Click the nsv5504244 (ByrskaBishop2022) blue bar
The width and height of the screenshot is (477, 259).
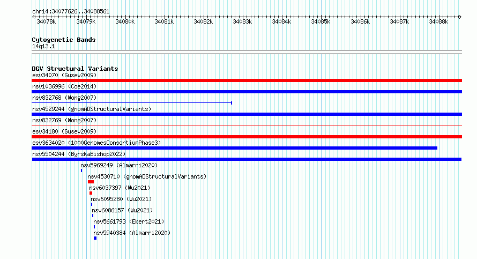(247, 159)
